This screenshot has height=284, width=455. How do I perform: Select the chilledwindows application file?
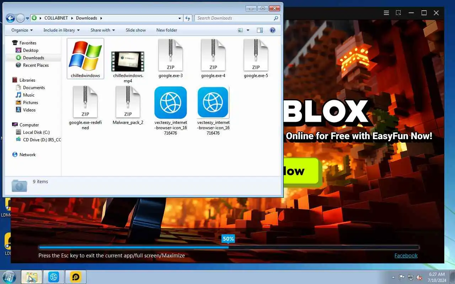(x=85, y=58)
